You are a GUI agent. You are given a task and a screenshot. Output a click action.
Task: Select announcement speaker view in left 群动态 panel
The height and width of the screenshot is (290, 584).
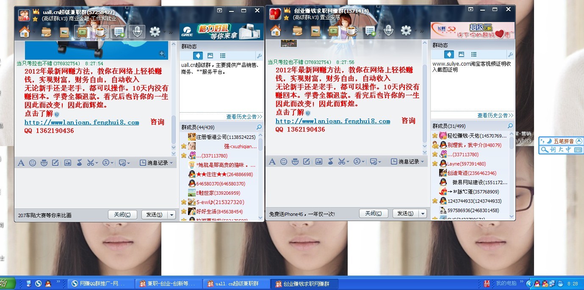[198, 56]
